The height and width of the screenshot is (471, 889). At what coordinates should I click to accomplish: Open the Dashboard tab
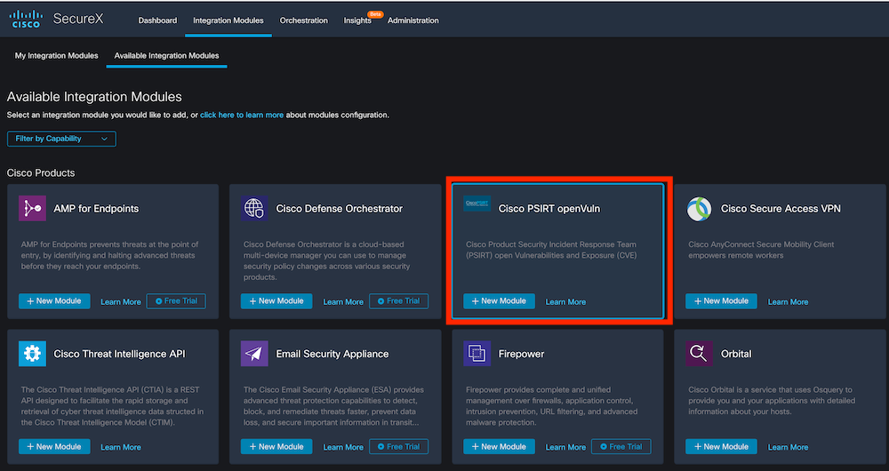[157, 20]
